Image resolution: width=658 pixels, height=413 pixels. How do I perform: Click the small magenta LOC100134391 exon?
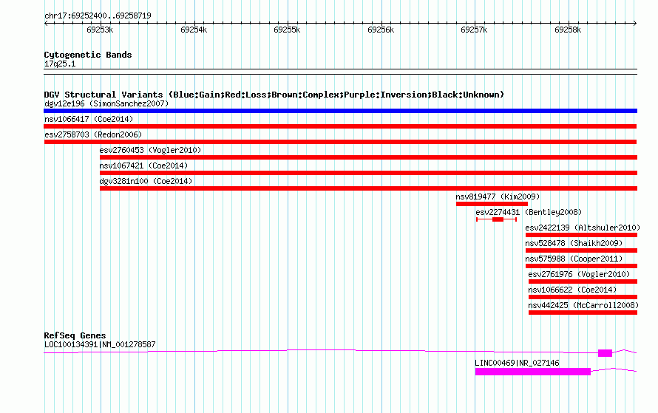pos(605,353)
